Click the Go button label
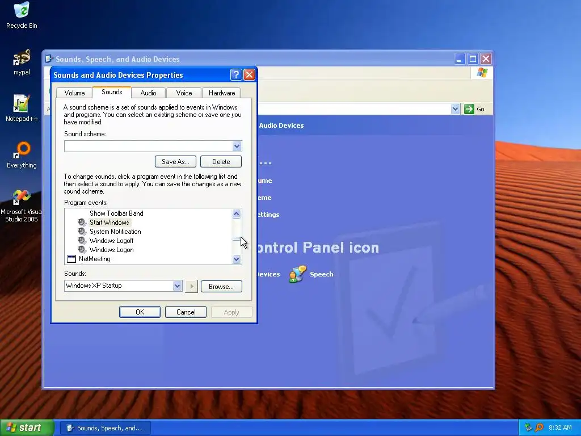The image size is (581, 436). [480, 109]
